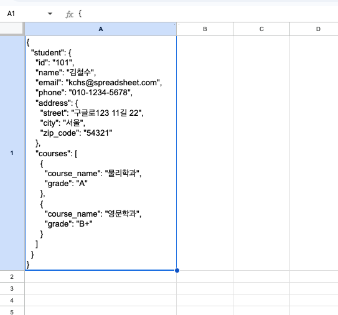Click cell D2
Screen dimensions: 338x315
(x=314, y=276)
